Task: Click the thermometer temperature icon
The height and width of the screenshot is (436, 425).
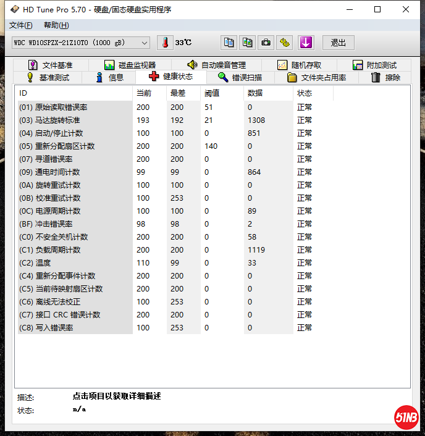Action: click(x=165, y=43)
